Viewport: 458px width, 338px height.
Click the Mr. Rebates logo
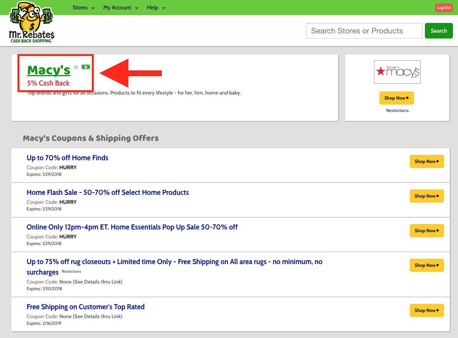(32, 22)
